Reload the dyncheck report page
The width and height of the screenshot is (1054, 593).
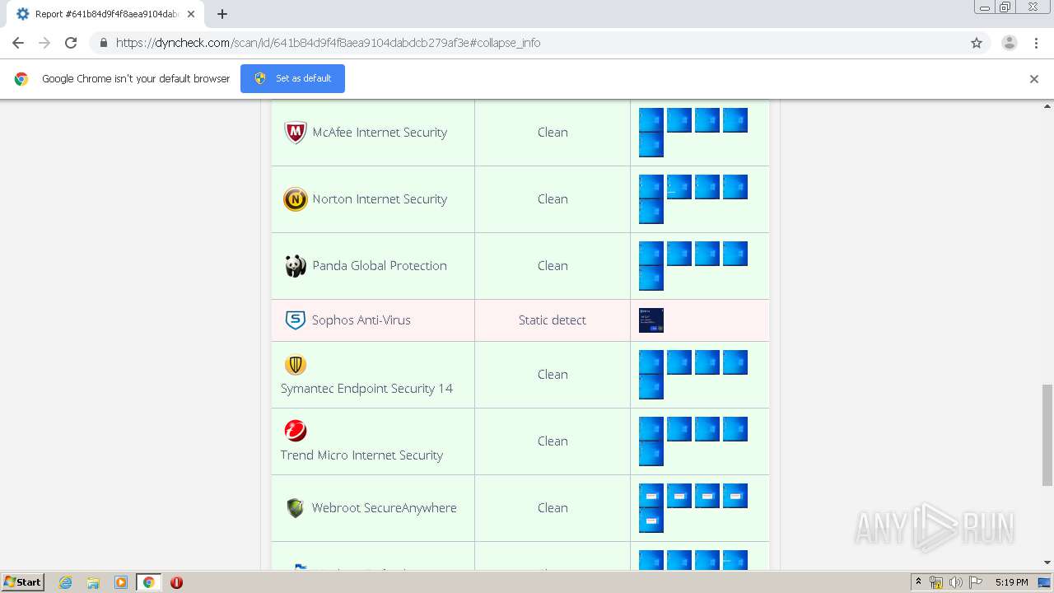[71, 43]
